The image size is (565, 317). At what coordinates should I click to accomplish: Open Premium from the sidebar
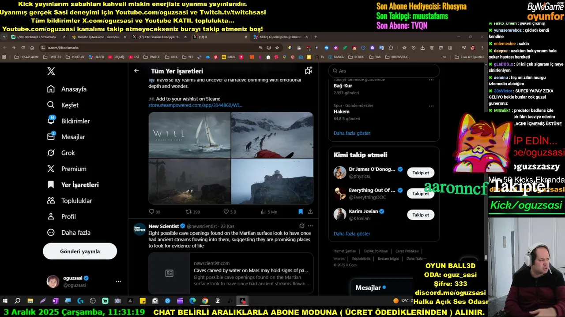pos(67,169)
